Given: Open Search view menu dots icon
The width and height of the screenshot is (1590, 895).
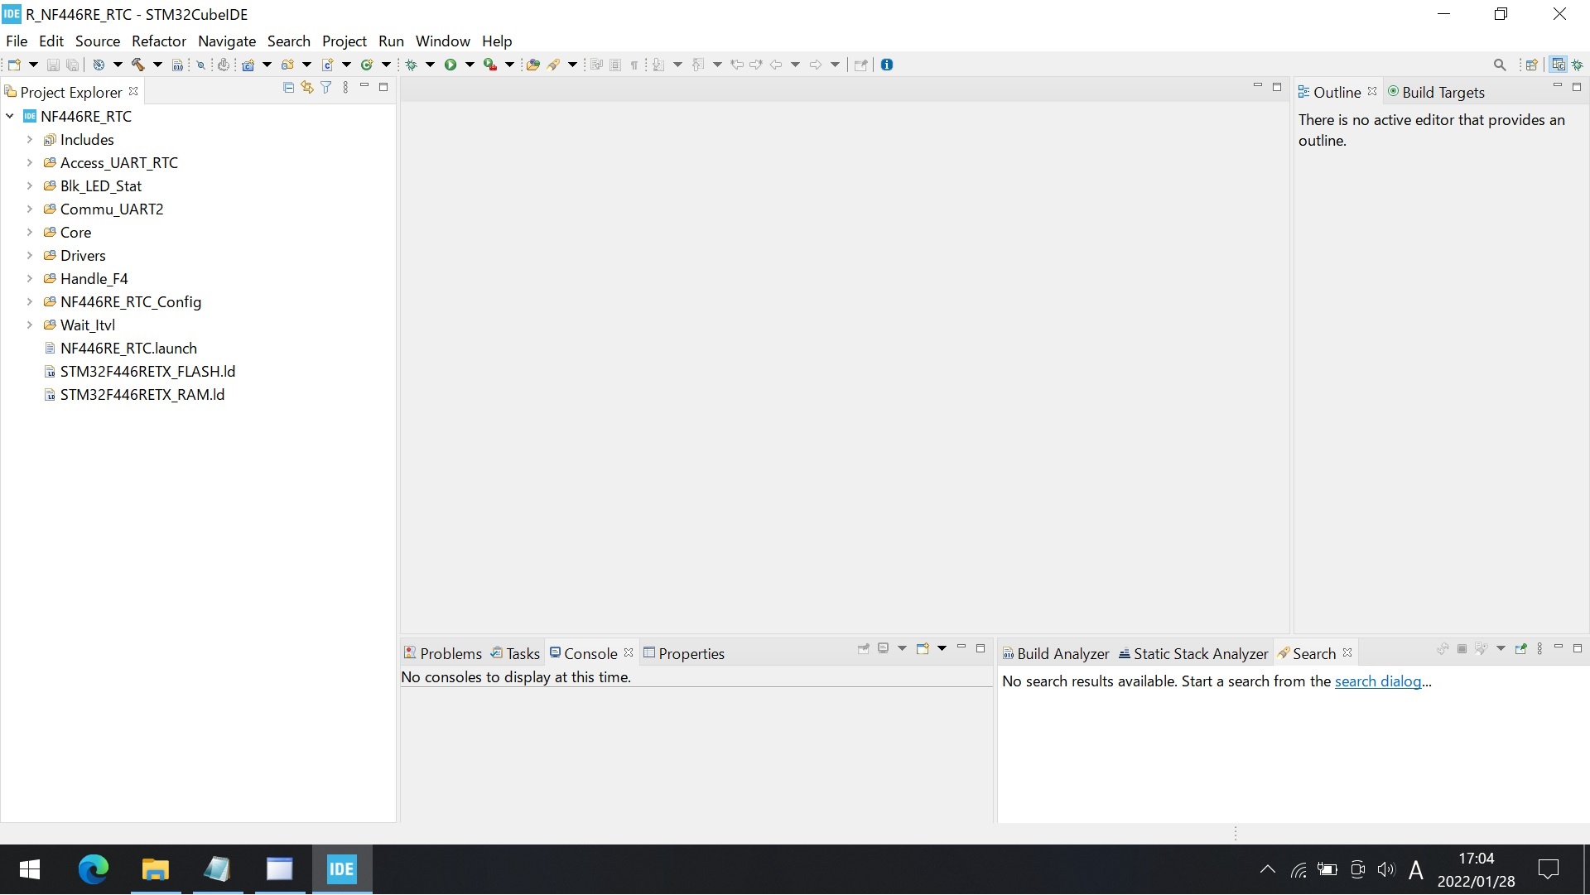Looking at the screenshot, I should pos(1539,649).
